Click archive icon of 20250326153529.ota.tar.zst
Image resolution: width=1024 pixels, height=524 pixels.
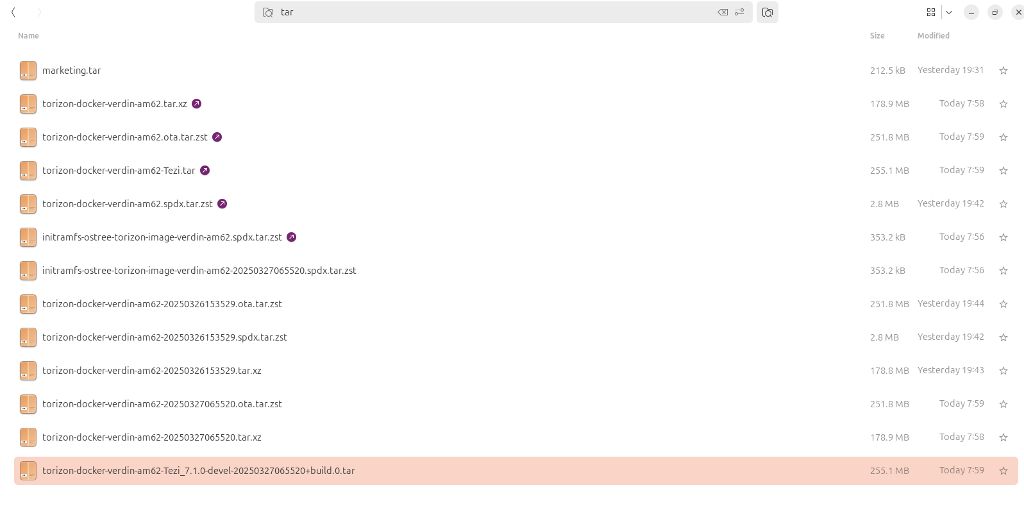point(28,304)
